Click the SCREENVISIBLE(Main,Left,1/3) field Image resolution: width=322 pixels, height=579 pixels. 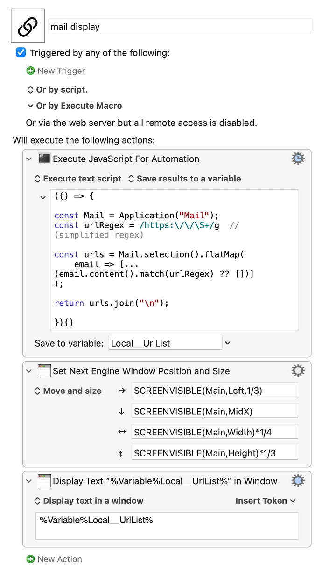[215, 391]
